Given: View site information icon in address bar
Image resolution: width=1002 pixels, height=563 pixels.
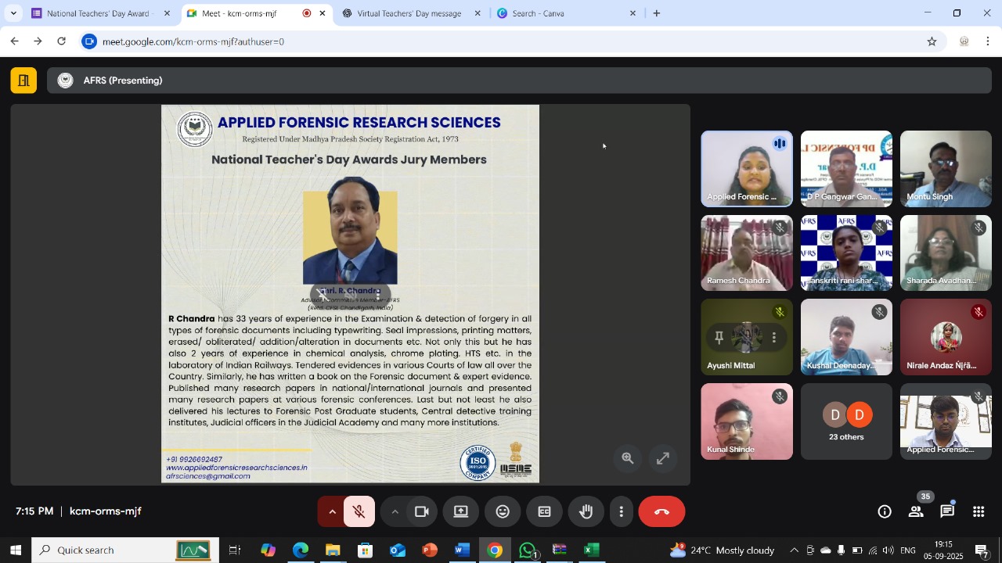Looking at the screenshot, I should pos(90,41).
